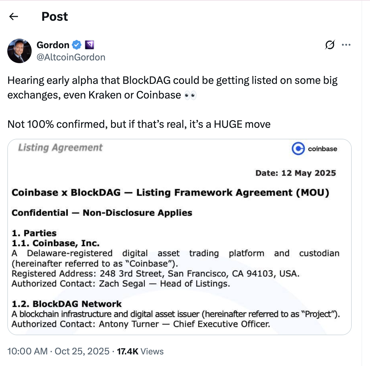The image size is (370, 366).
Task: Click the purple affiliate badge beside Gordon's name
Action: [x=89, y=45]
